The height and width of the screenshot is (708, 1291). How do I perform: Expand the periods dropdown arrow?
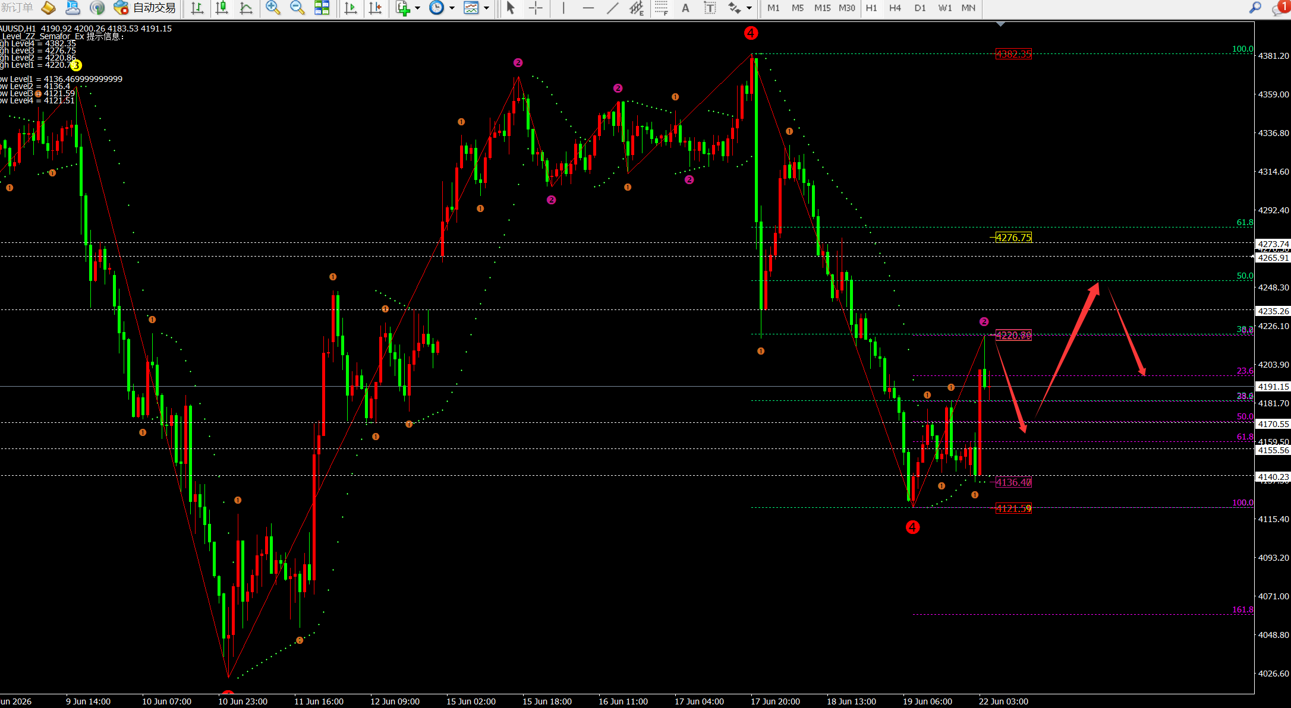pos(452,8)
